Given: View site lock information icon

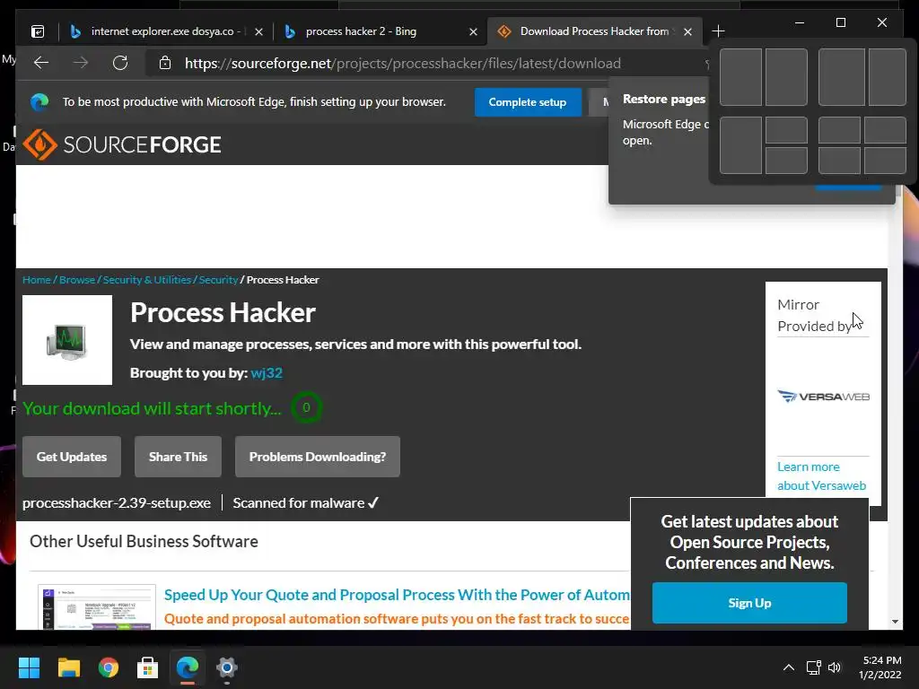Looking at the screenshot, I should tap(165, 63).
